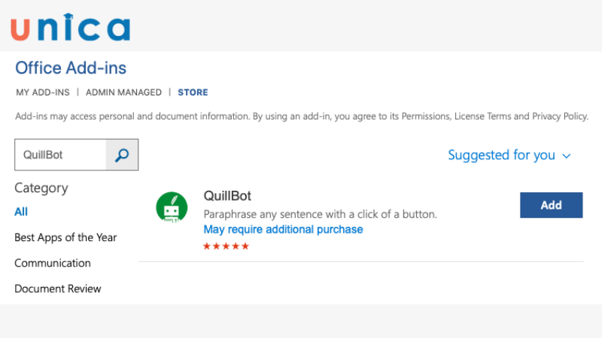Viewport: 602px width, 338px height.
Task: Select the STORE tab
Action: coord(193,92)
